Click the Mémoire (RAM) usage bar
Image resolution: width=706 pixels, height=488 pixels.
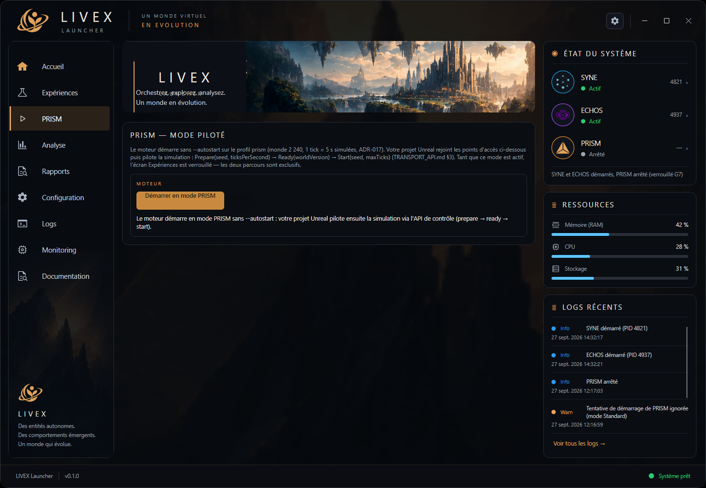pos(620,234)
